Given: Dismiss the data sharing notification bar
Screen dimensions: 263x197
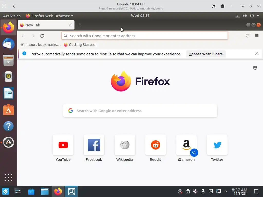Looking at the screenshot, I should pos(257,53).
